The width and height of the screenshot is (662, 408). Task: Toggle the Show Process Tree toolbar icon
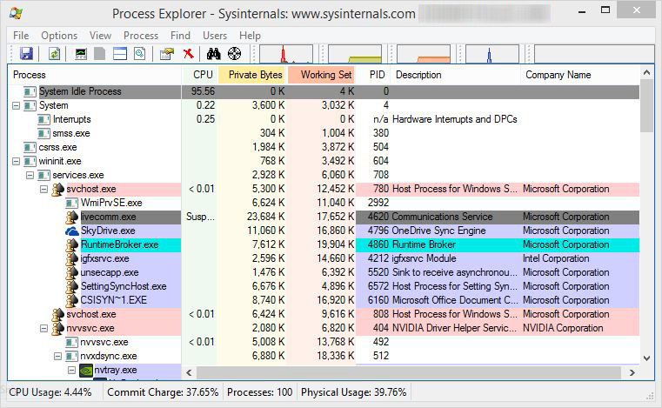coord(100,54)
